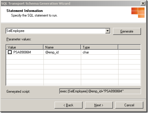Go to previous step with Back
The width and height of the screenshot is (148, 113).
coord(69,105)
